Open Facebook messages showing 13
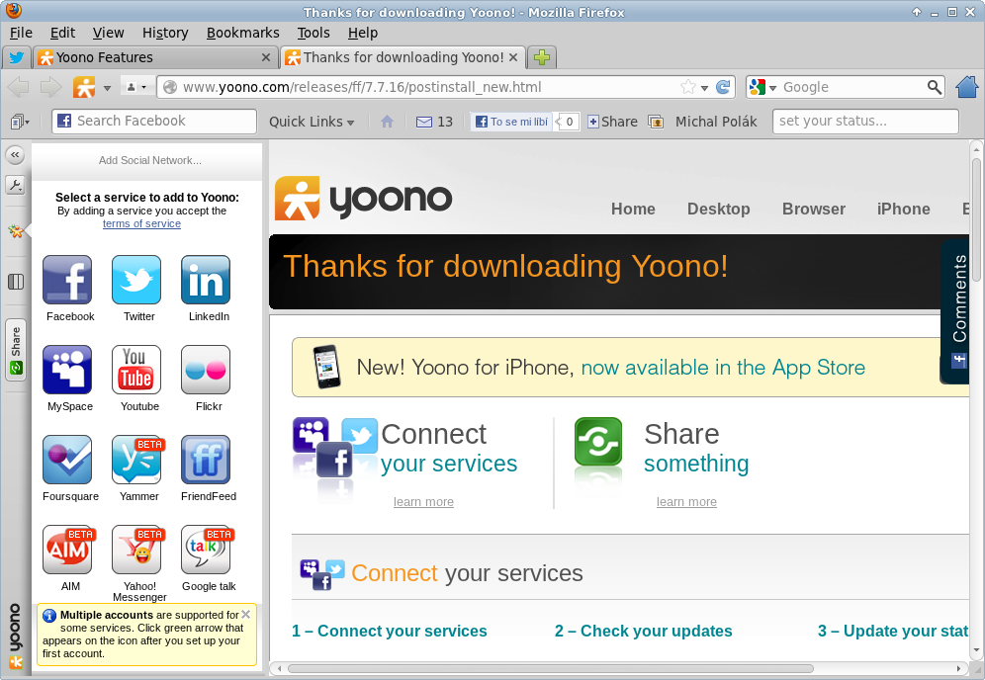 [x=435, y=122]
